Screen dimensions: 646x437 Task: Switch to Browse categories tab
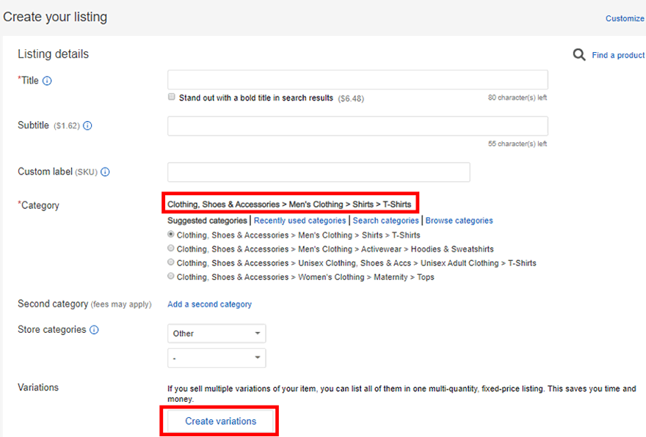coord(459,221)
